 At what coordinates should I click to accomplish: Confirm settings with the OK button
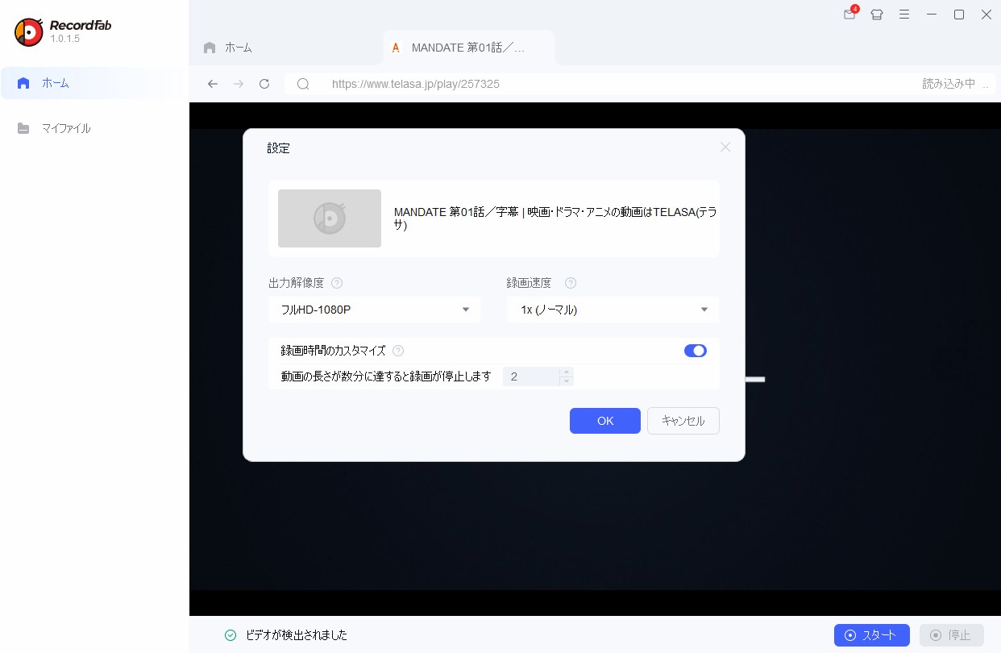tap(604, 421)
